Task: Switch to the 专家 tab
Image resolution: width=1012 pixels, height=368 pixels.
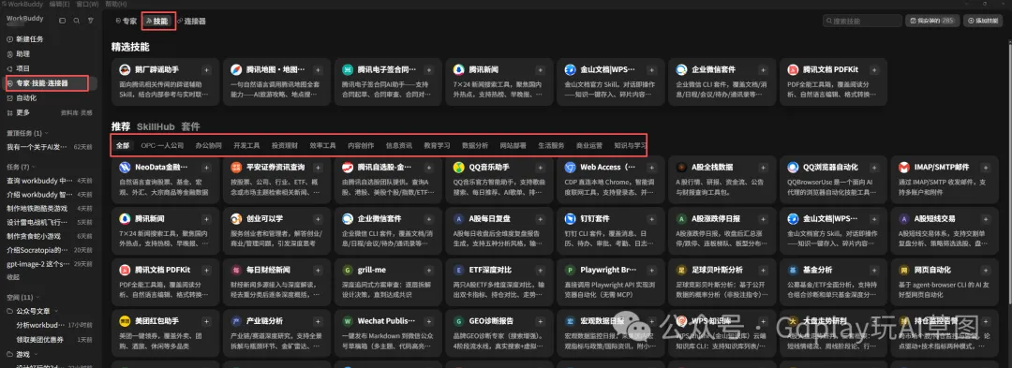Action: [126, 22]
